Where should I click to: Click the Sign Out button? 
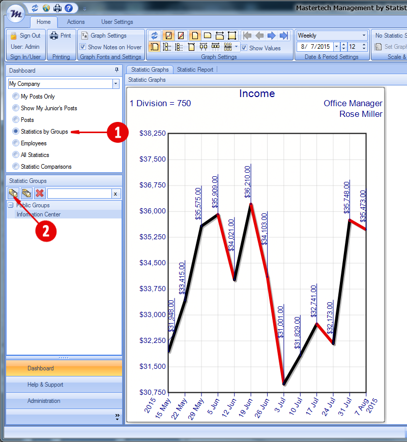[25, 36]
